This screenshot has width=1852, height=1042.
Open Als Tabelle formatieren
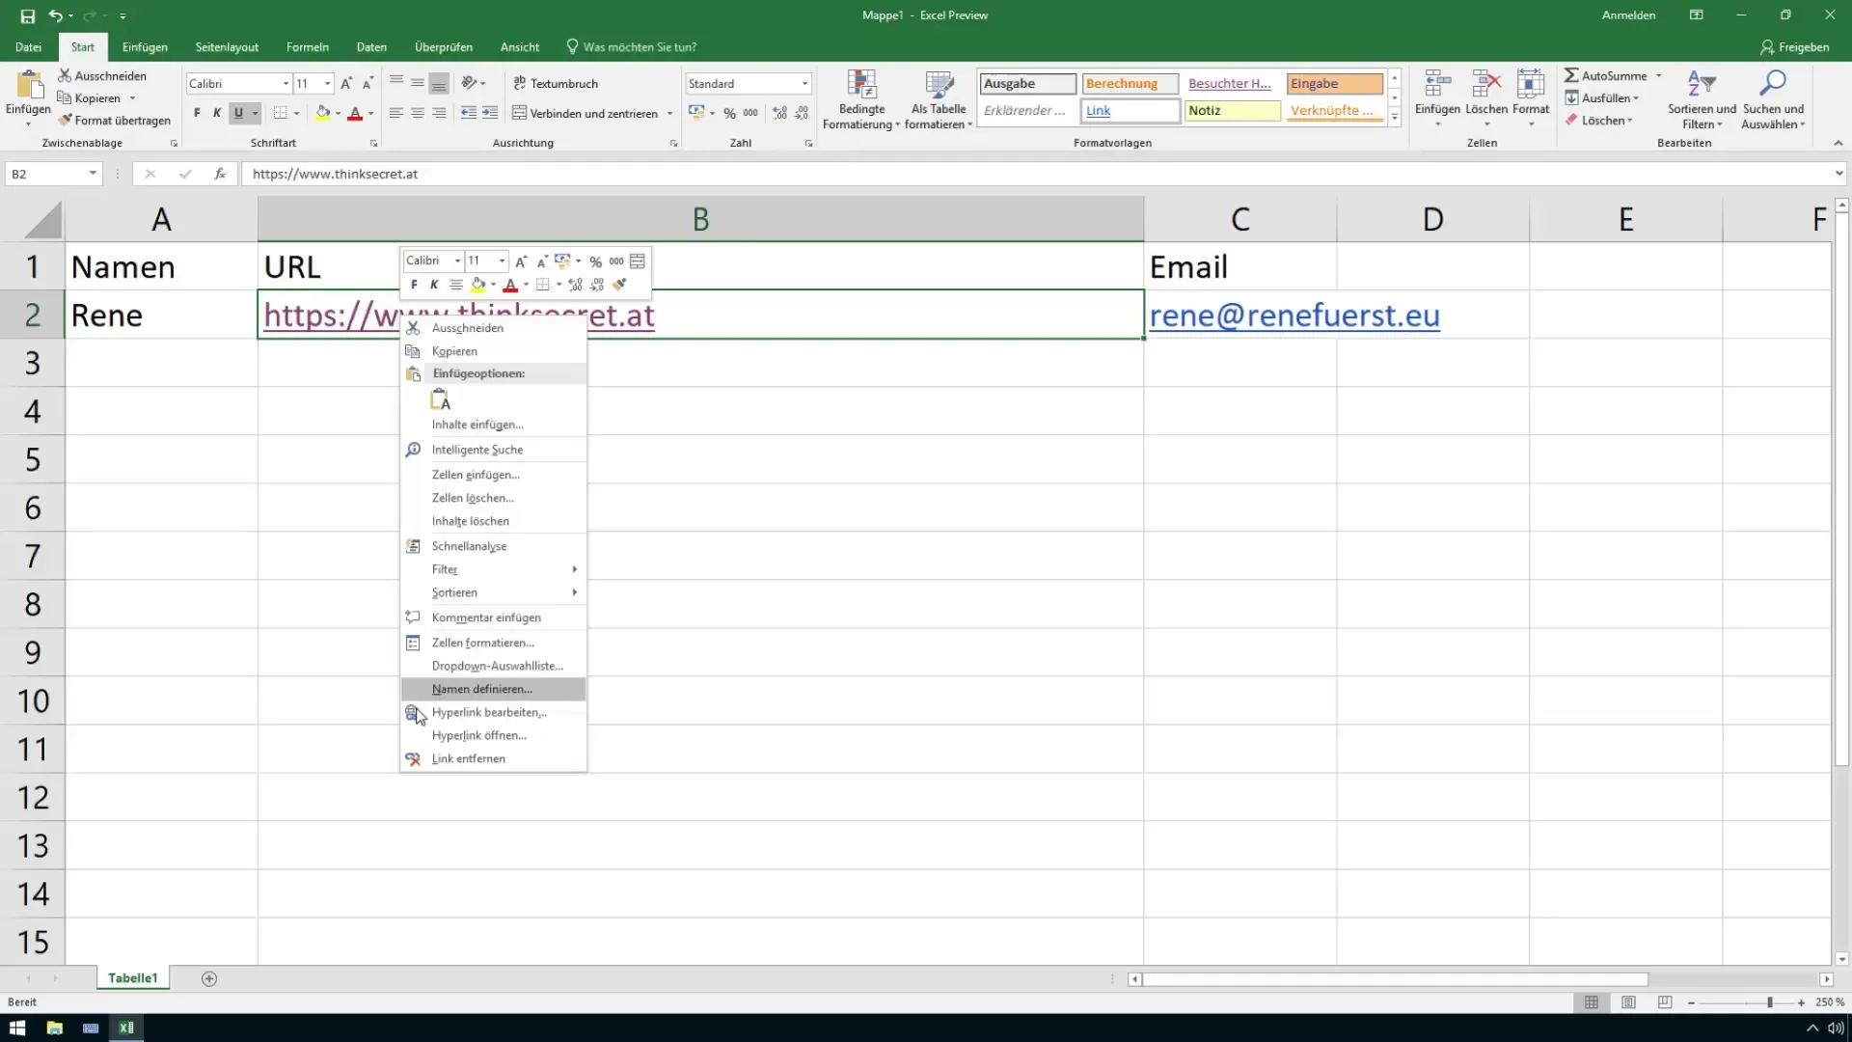(x=939, y=99)
